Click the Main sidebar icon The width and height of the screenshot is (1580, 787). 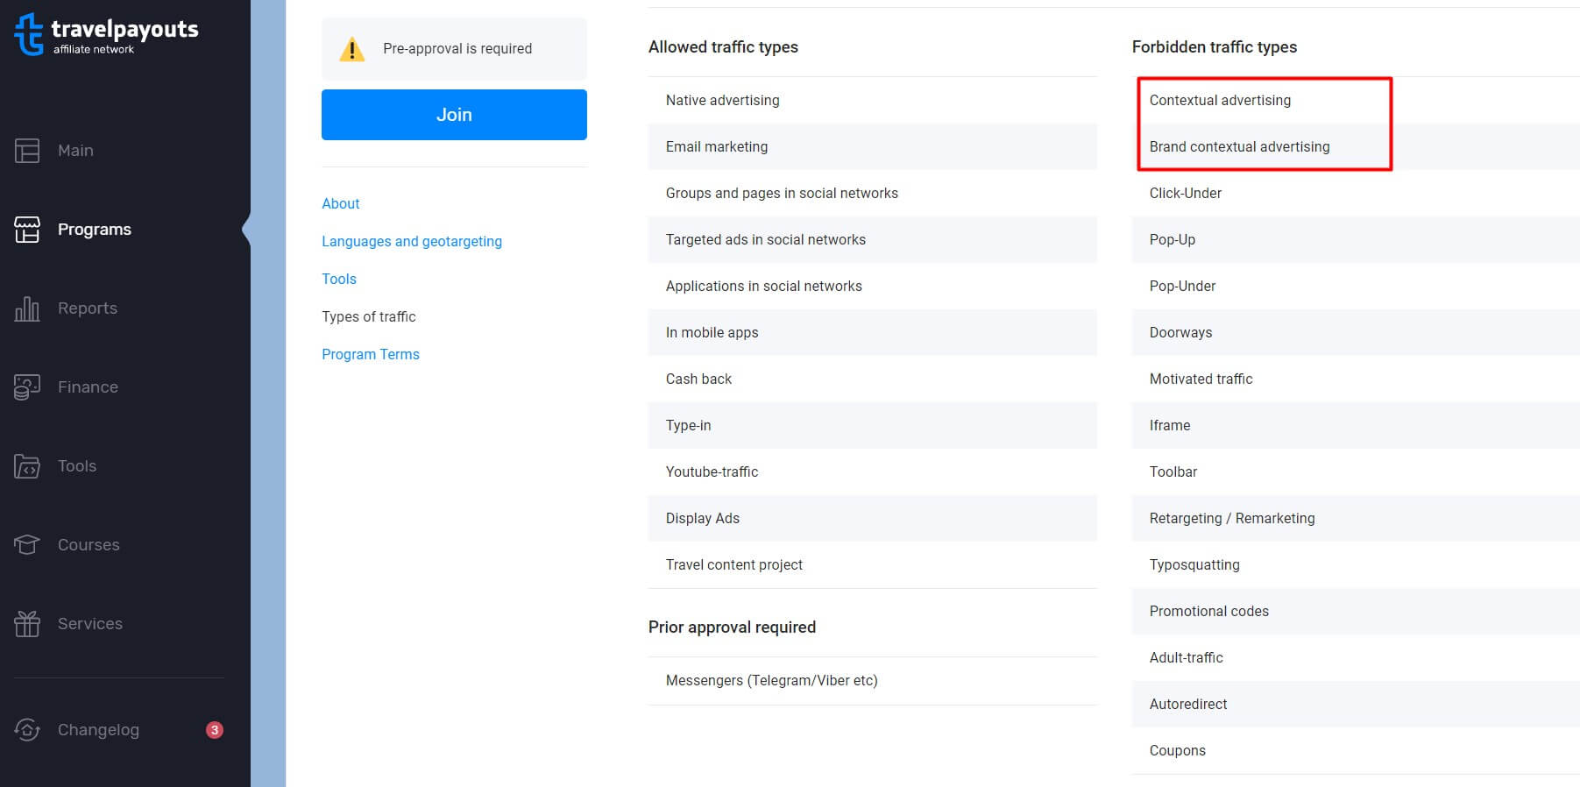[27, 151]
